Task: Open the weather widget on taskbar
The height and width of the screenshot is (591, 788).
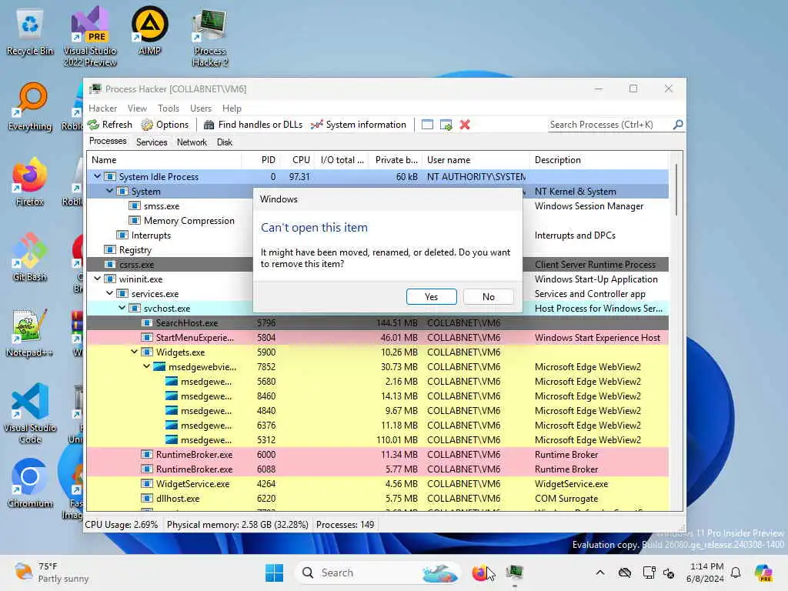Action: click(52, 573)
